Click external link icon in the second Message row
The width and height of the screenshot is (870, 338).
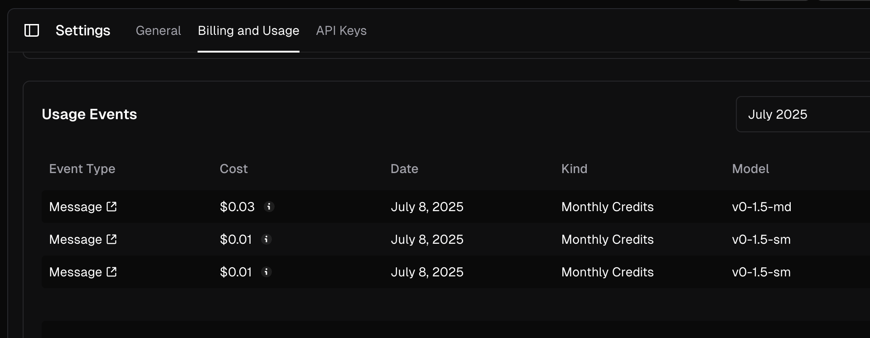111,239
